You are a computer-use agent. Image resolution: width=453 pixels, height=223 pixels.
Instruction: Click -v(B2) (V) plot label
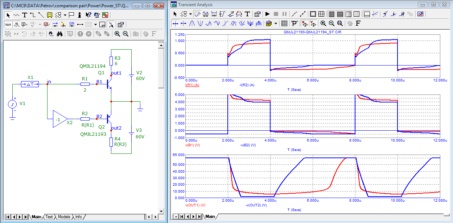(x=247, y=145)
